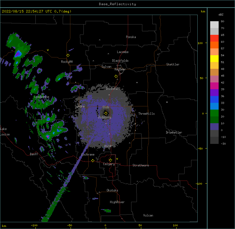Click the magenta storm core north of Banff
This screenshot has width=235, height=229.
coord(48,137)
